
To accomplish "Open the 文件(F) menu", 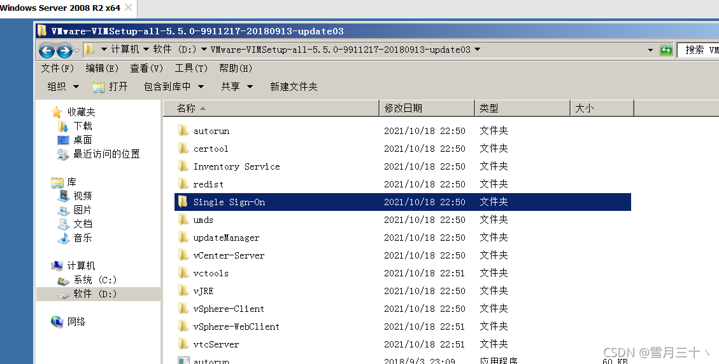I will coord(57,68).
